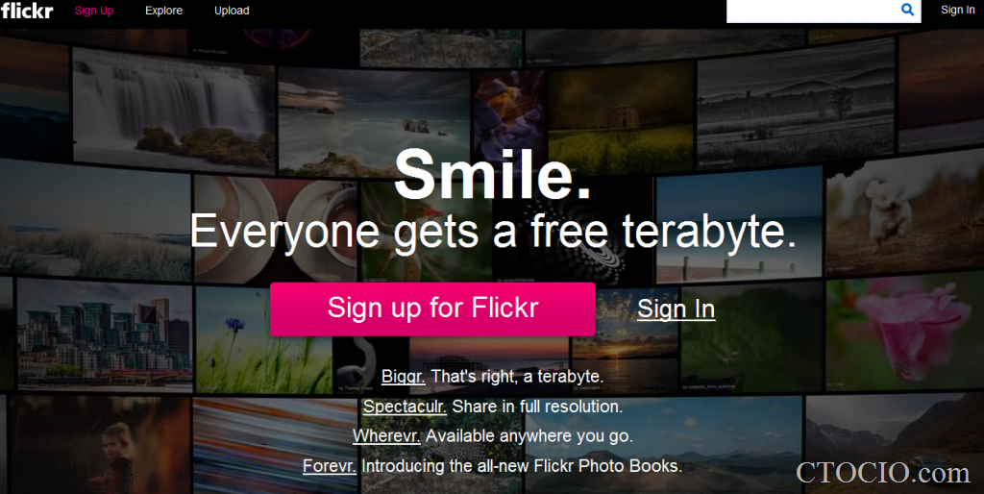Follow the Biggr. link
The width and height of the screenshot is (984, 494).
(x=404, y=377)
